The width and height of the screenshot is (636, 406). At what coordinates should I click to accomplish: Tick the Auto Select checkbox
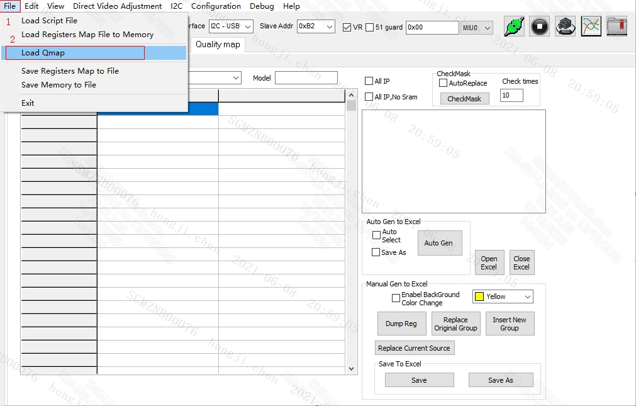point(376,235)
